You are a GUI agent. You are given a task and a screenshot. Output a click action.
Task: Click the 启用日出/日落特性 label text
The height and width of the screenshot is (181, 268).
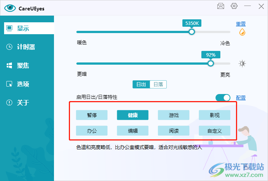[x=97, y=97]
